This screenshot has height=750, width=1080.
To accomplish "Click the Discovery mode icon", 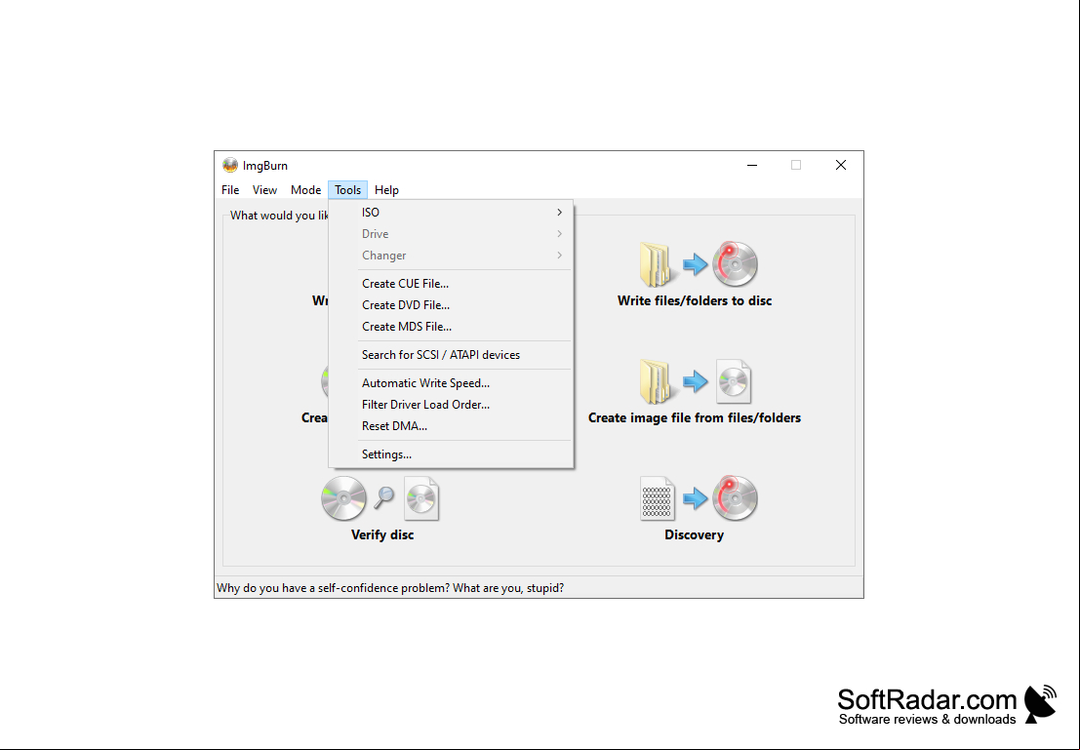I will [x=699, y=498].
